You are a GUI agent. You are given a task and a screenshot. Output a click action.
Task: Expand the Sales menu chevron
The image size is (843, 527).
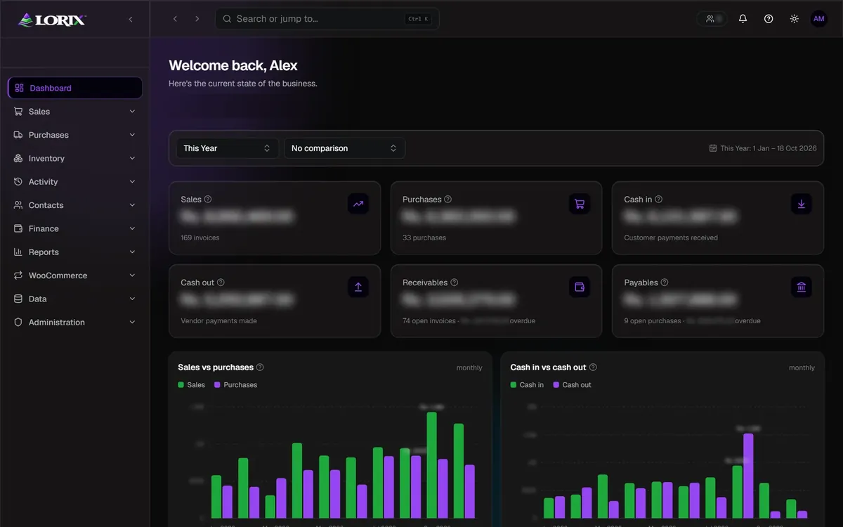click(132, 112)
